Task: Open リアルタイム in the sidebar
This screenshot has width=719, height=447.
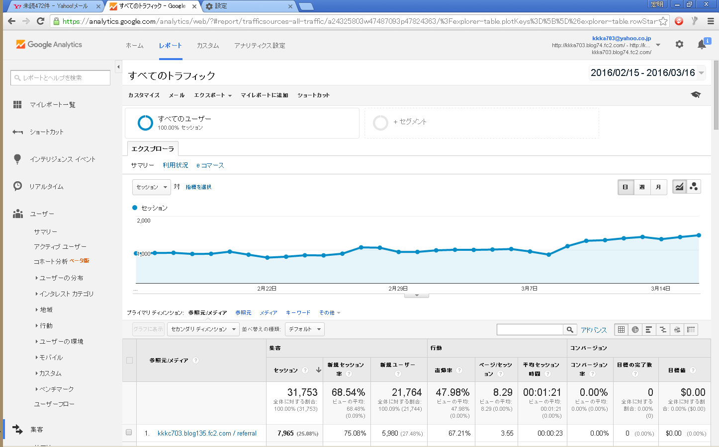Action: [46, 186]
